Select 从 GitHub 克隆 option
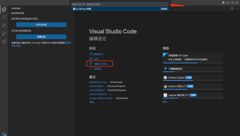 [120, 9]
